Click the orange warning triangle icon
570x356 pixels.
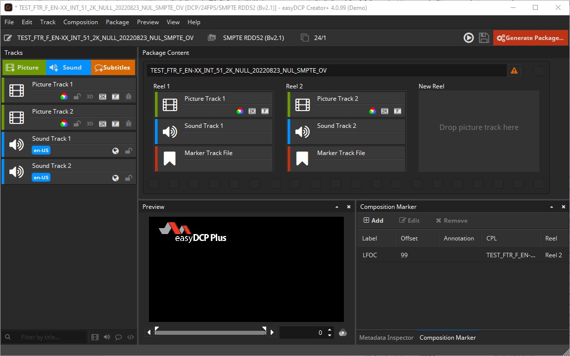pyautogui.click(x=514, y=71)
